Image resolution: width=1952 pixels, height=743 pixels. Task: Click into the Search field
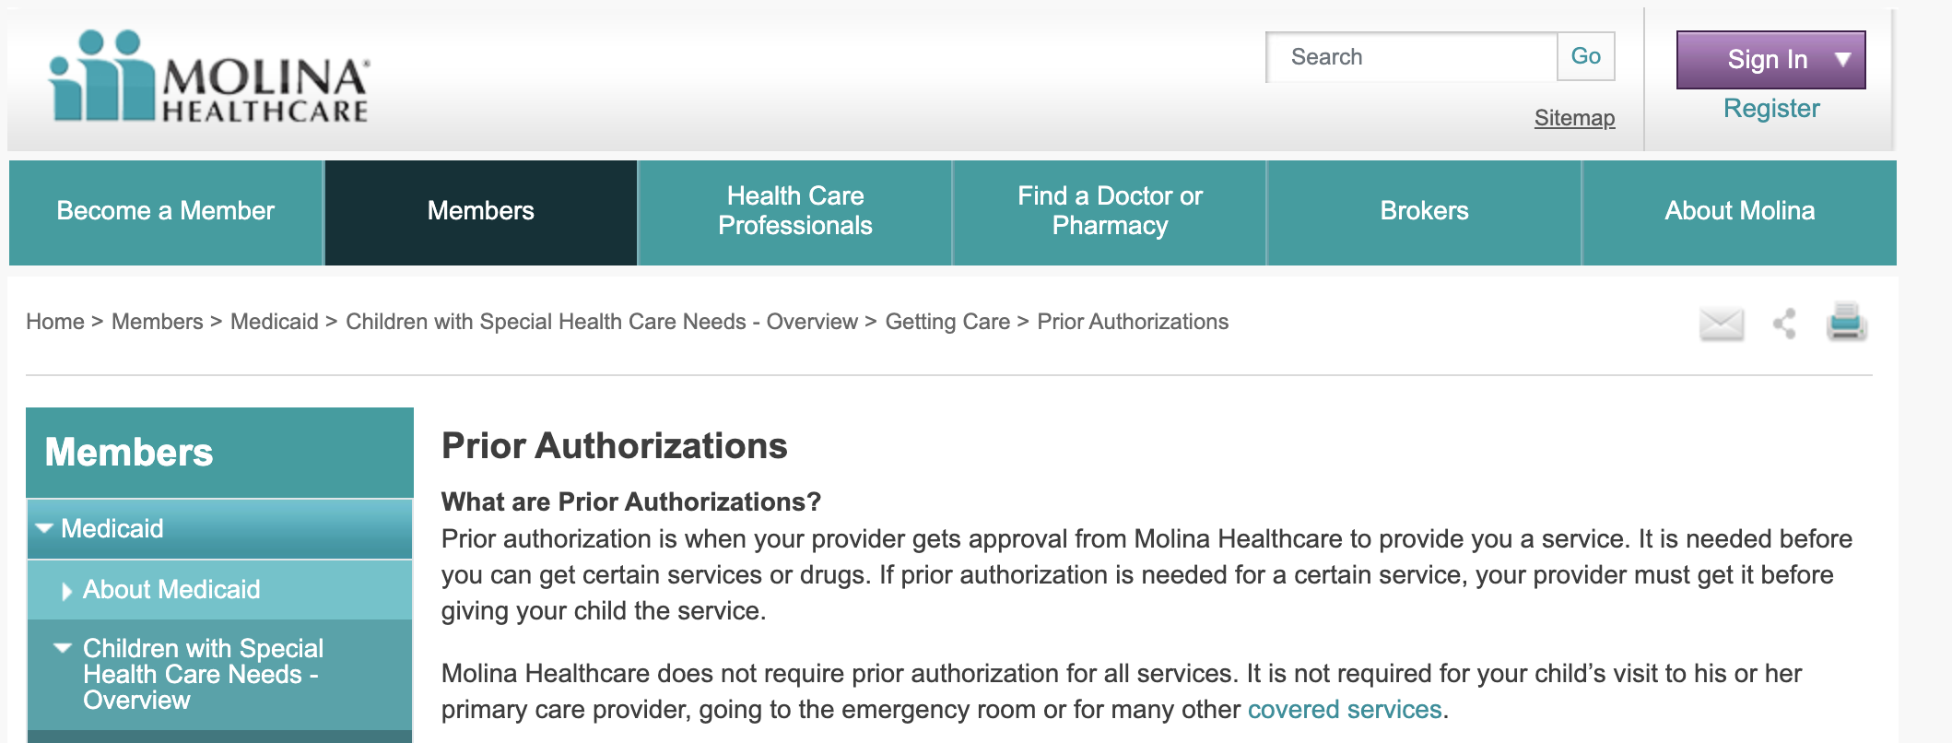(x=1412, y=57)
